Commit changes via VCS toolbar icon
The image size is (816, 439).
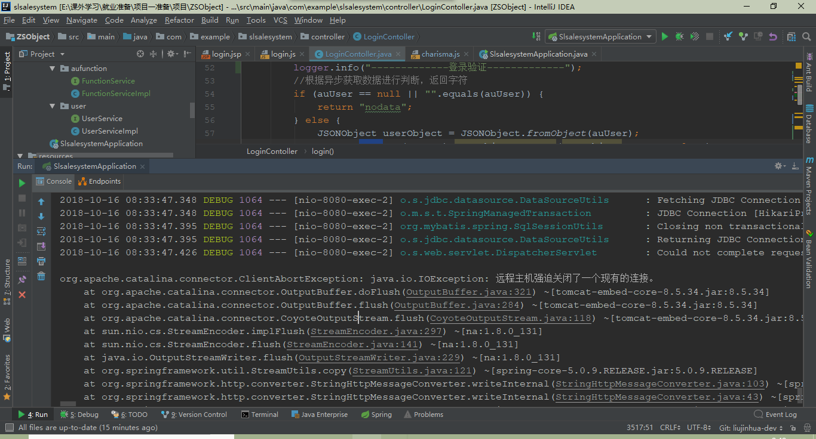coord(743,36)
